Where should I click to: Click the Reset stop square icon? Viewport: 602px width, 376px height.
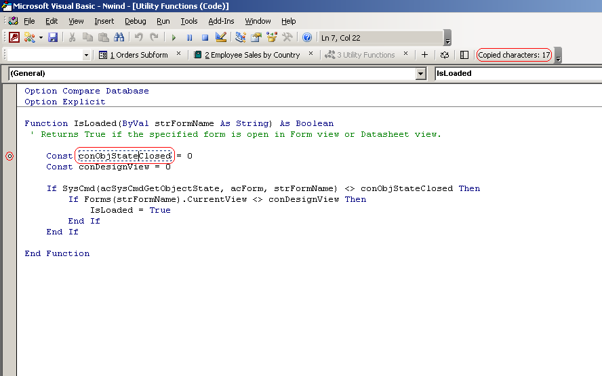[205, 38]
